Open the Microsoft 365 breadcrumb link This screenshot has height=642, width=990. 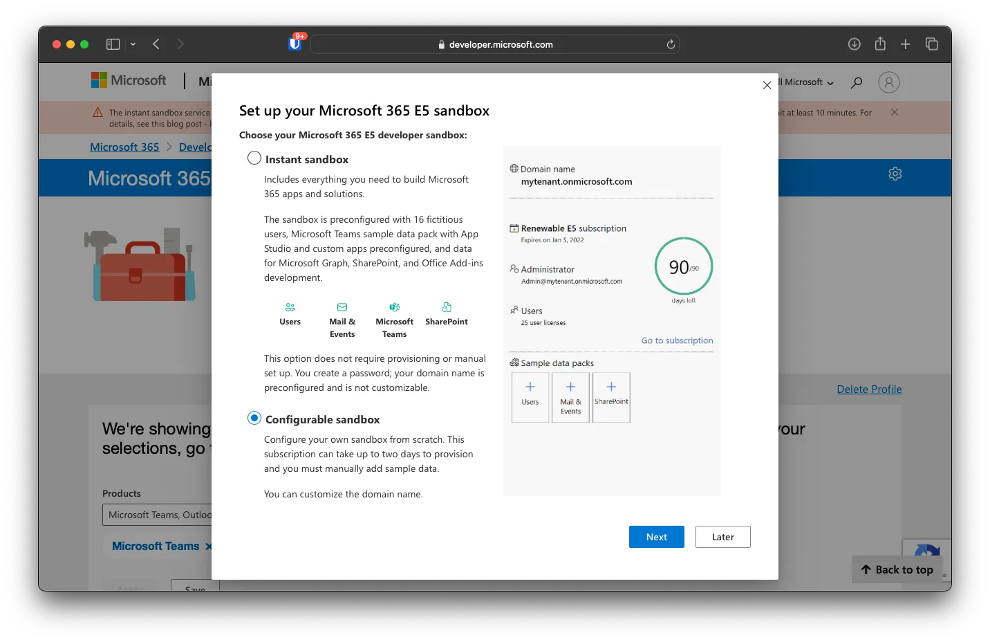pyautogui.click(x=124, y=147)
